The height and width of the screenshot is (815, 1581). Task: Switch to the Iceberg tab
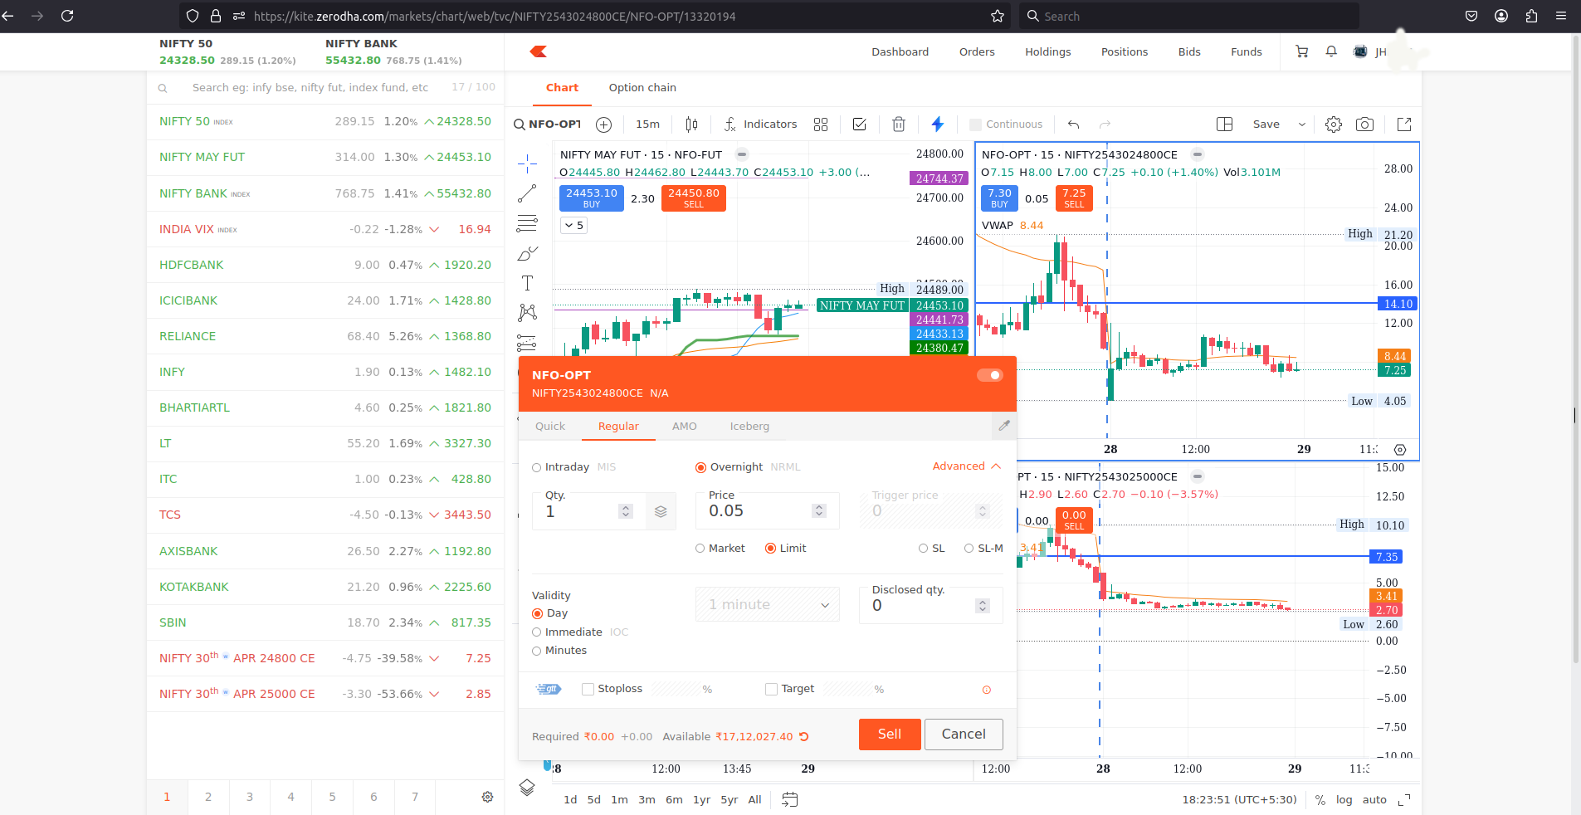[749, 427]
